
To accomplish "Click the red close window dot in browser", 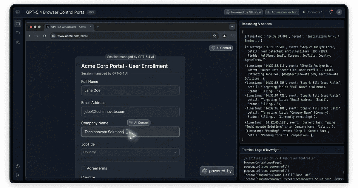I will [31, 27].
